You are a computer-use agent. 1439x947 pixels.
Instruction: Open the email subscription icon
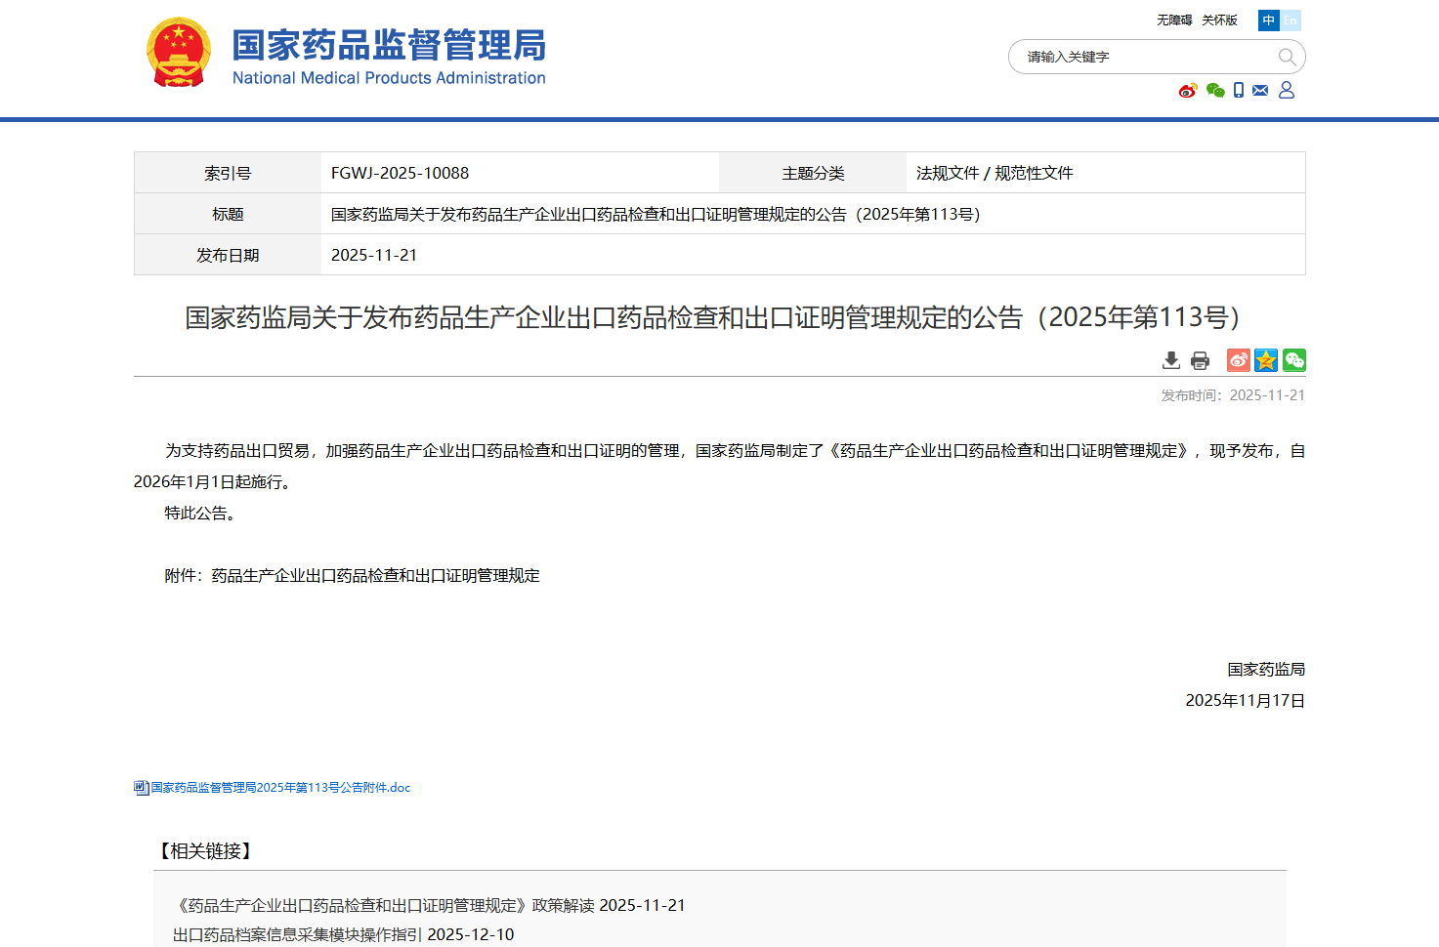1260,90
